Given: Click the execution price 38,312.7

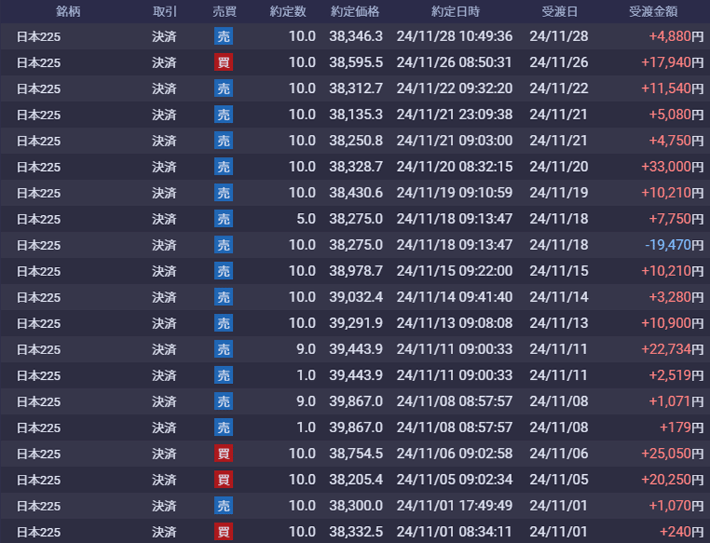Looking at the screenshot, I should (x=356, y=89).
